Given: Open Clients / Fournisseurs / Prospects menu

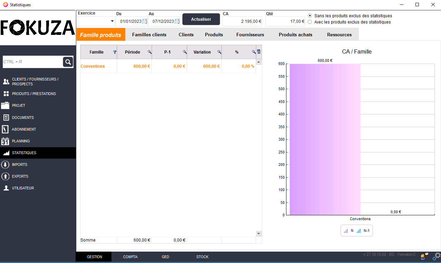Looking at the screenshot, I should click(35, 82).
